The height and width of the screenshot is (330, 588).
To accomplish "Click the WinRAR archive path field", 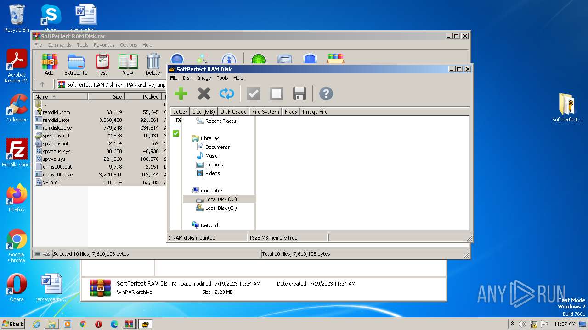I will (111, 84).
